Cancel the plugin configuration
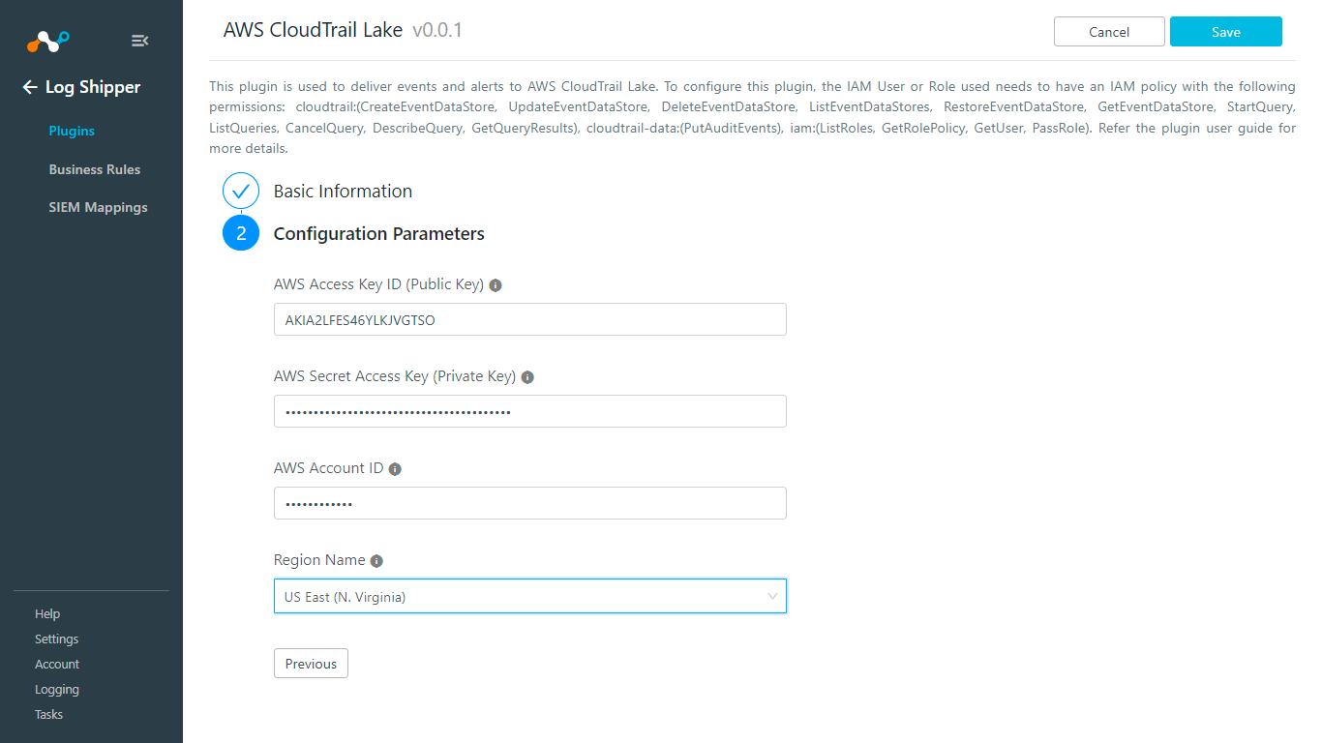The image size is (1322, 743). 1109,31
